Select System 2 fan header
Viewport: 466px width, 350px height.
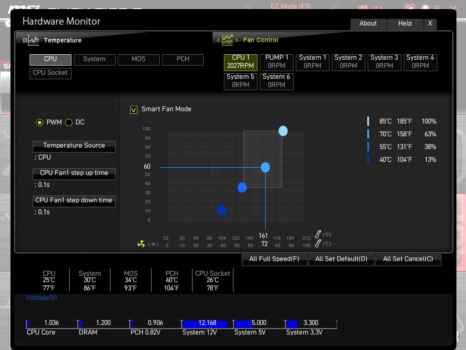(x=348, y=62)
